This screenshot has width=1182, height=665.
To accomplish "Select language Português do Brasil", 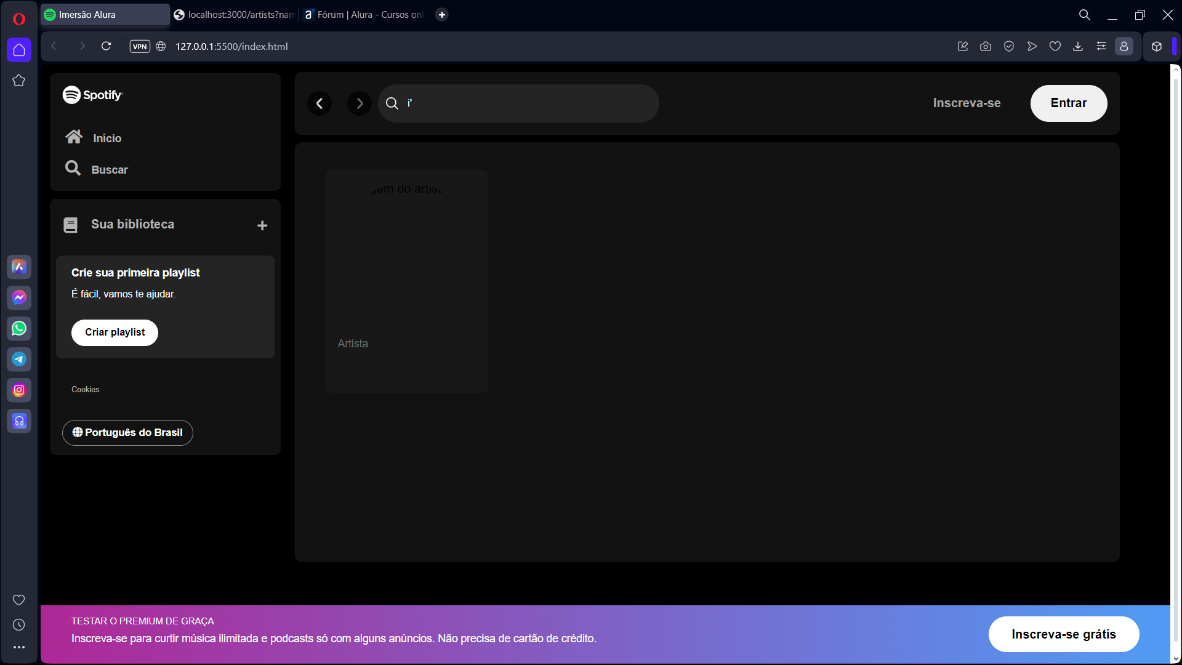I will coord(127,433).
